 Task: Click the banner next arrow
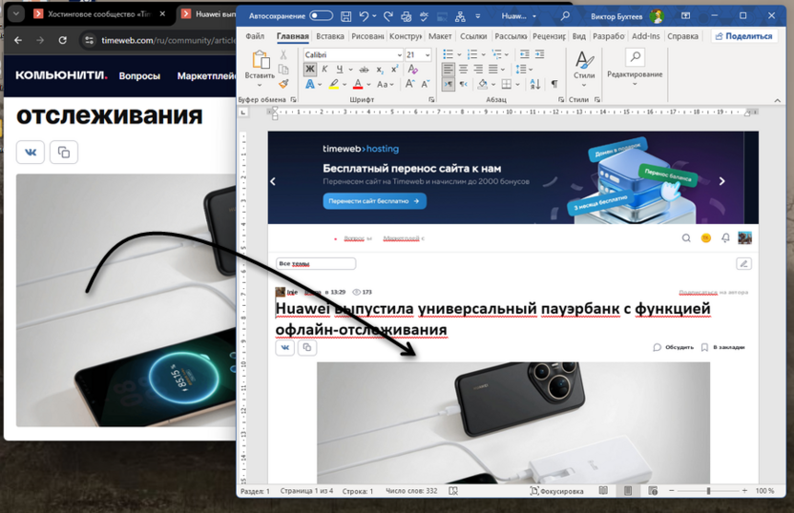point(722,181)
